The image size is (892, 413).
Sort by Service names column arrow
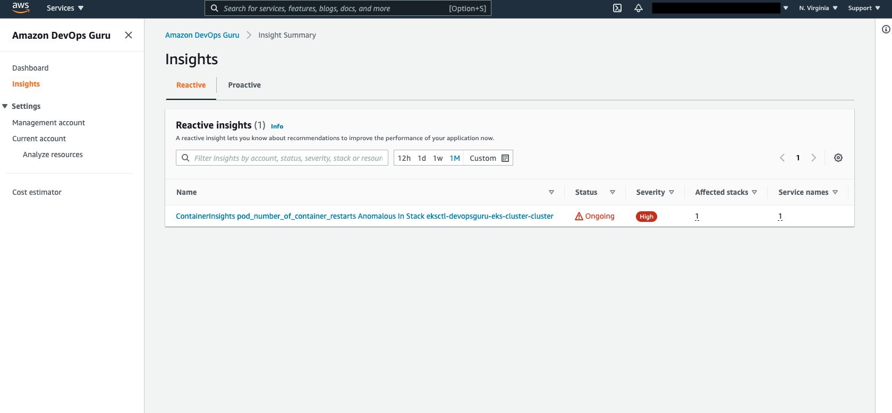coord(835,192)
